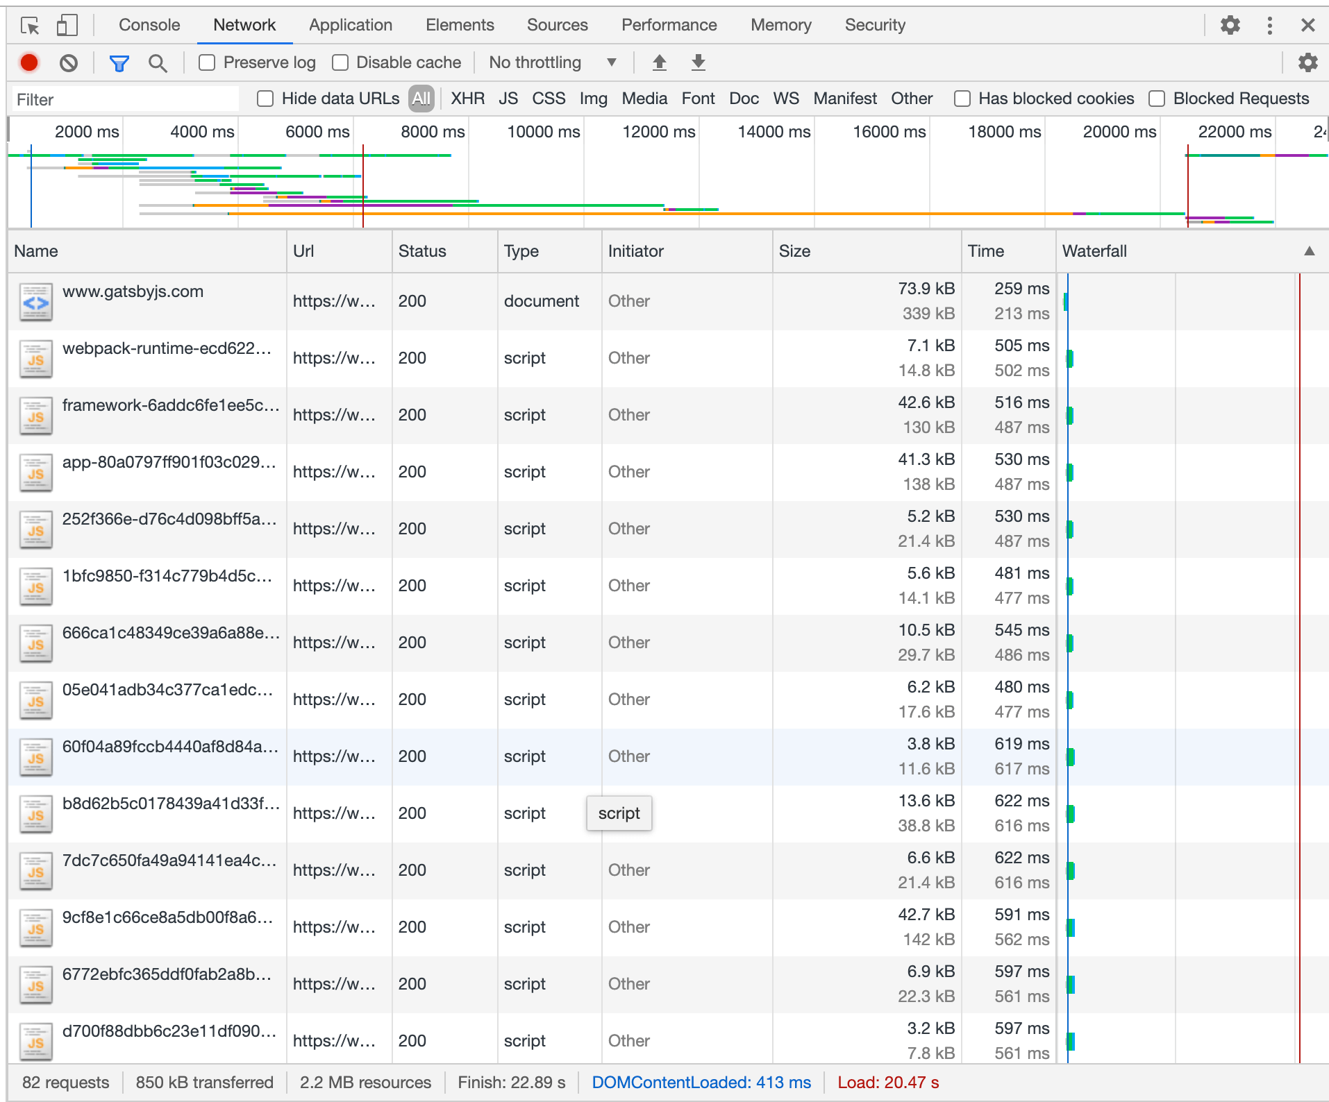Click JS icon of 666ca1c48349ce39a6a88e row
The image size is (1329, 1102).
tap(36, 643)
